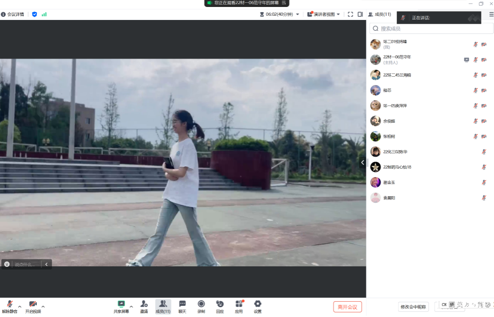Click the invite (邀请) icon
Image resolution: width=494 pixels, height=317 pixels.
[x=144, y=304]
